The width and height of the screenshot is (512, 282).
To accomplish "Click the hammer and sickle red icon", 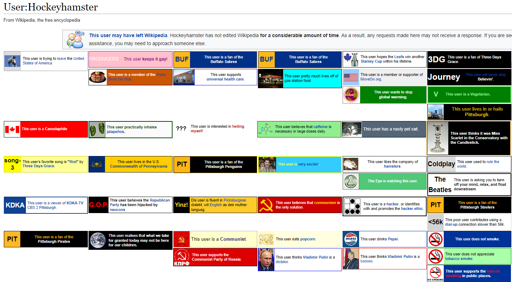I will [x=266, y=205].
